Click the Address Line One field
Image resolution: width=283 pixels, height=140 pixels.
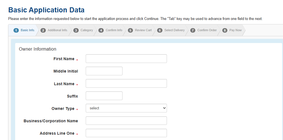coord(126,133)
